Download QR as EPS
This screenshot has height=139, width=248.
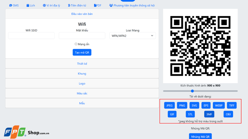206,105
